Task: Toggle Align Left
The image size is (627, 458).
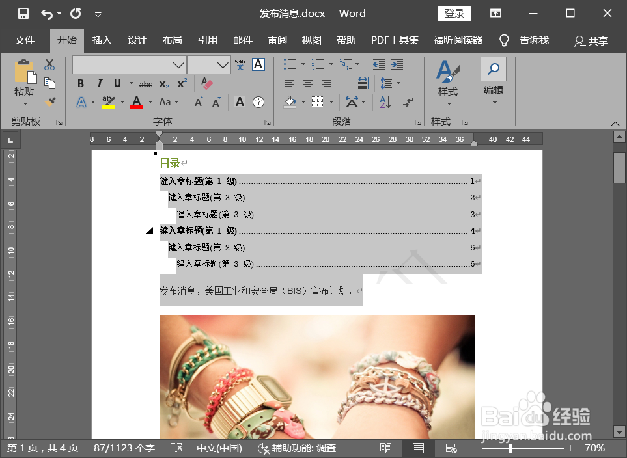Action: (290, 83)
